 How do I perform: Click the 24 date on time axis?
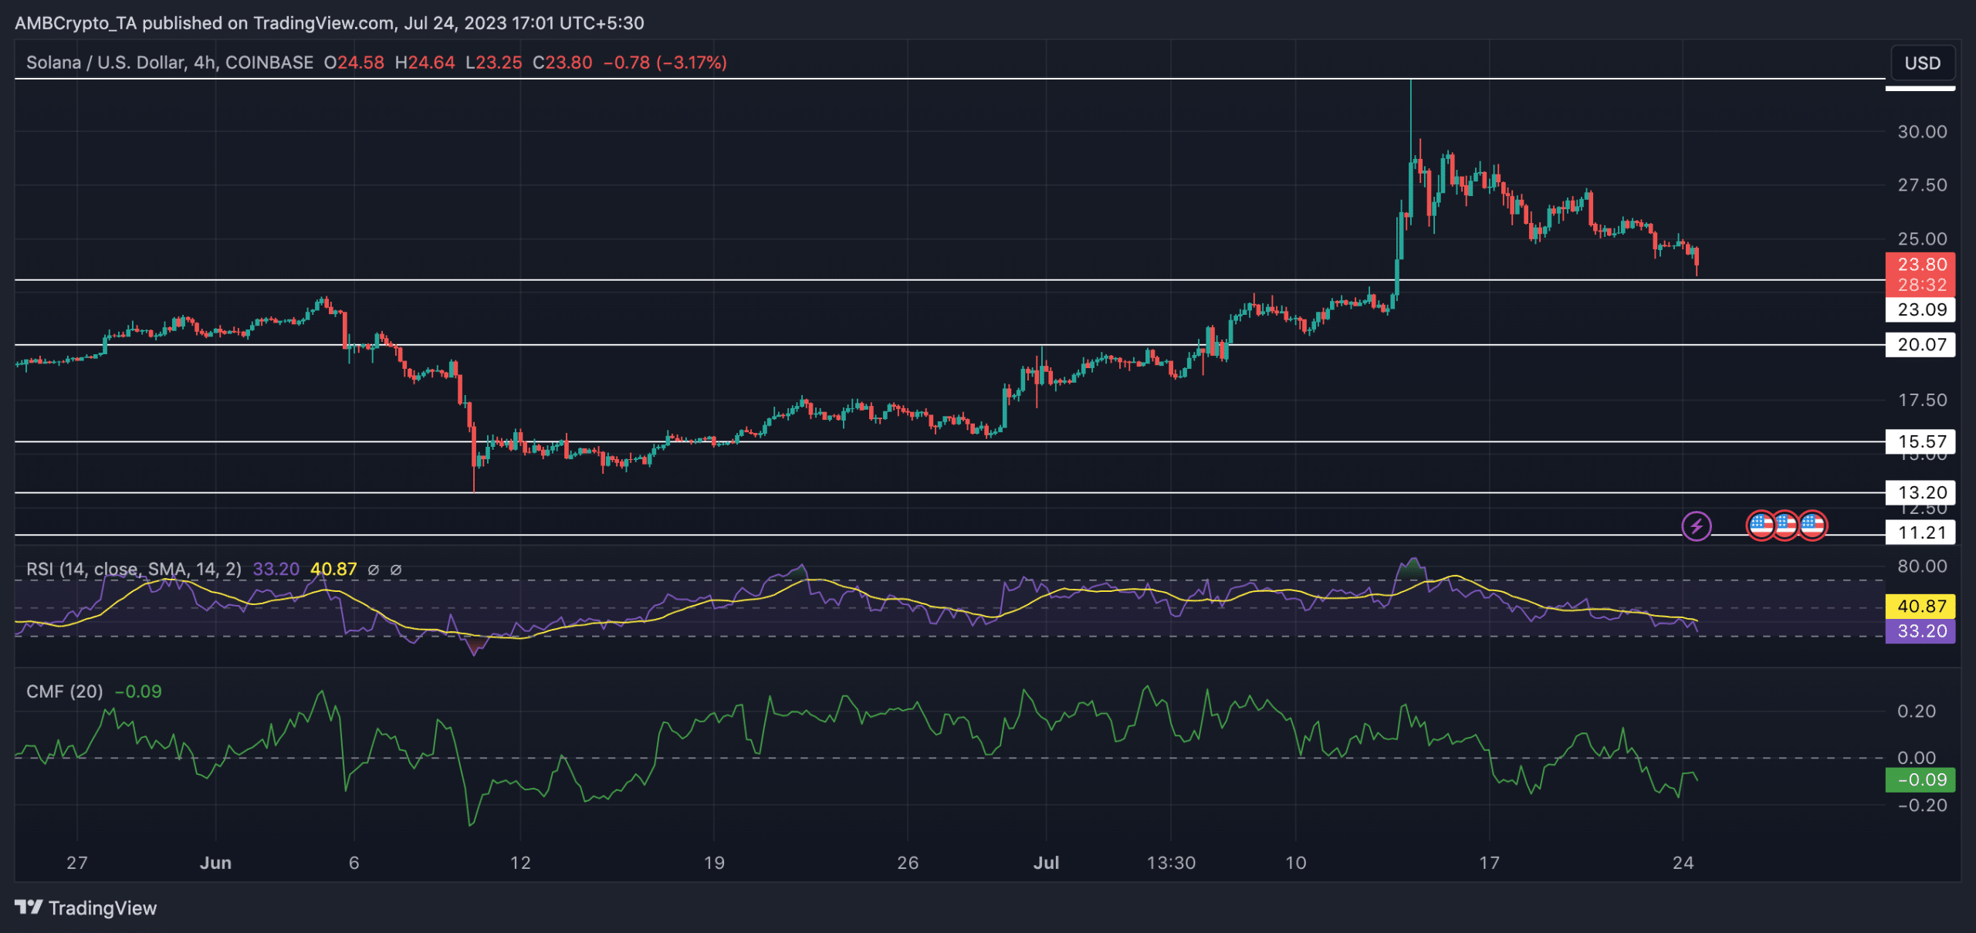click(x=1683, y=863)
